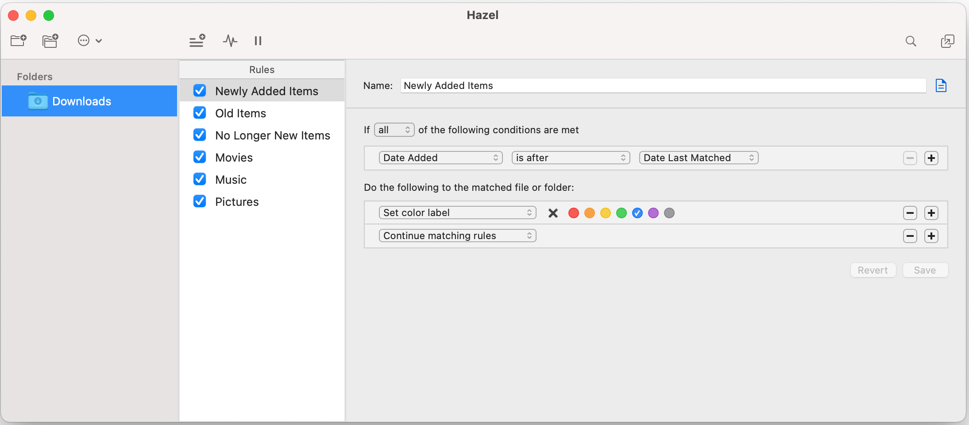This screenshot has height=425, width=969.
Task: Remove the Date Added condition row
Action: pos(910,158)
